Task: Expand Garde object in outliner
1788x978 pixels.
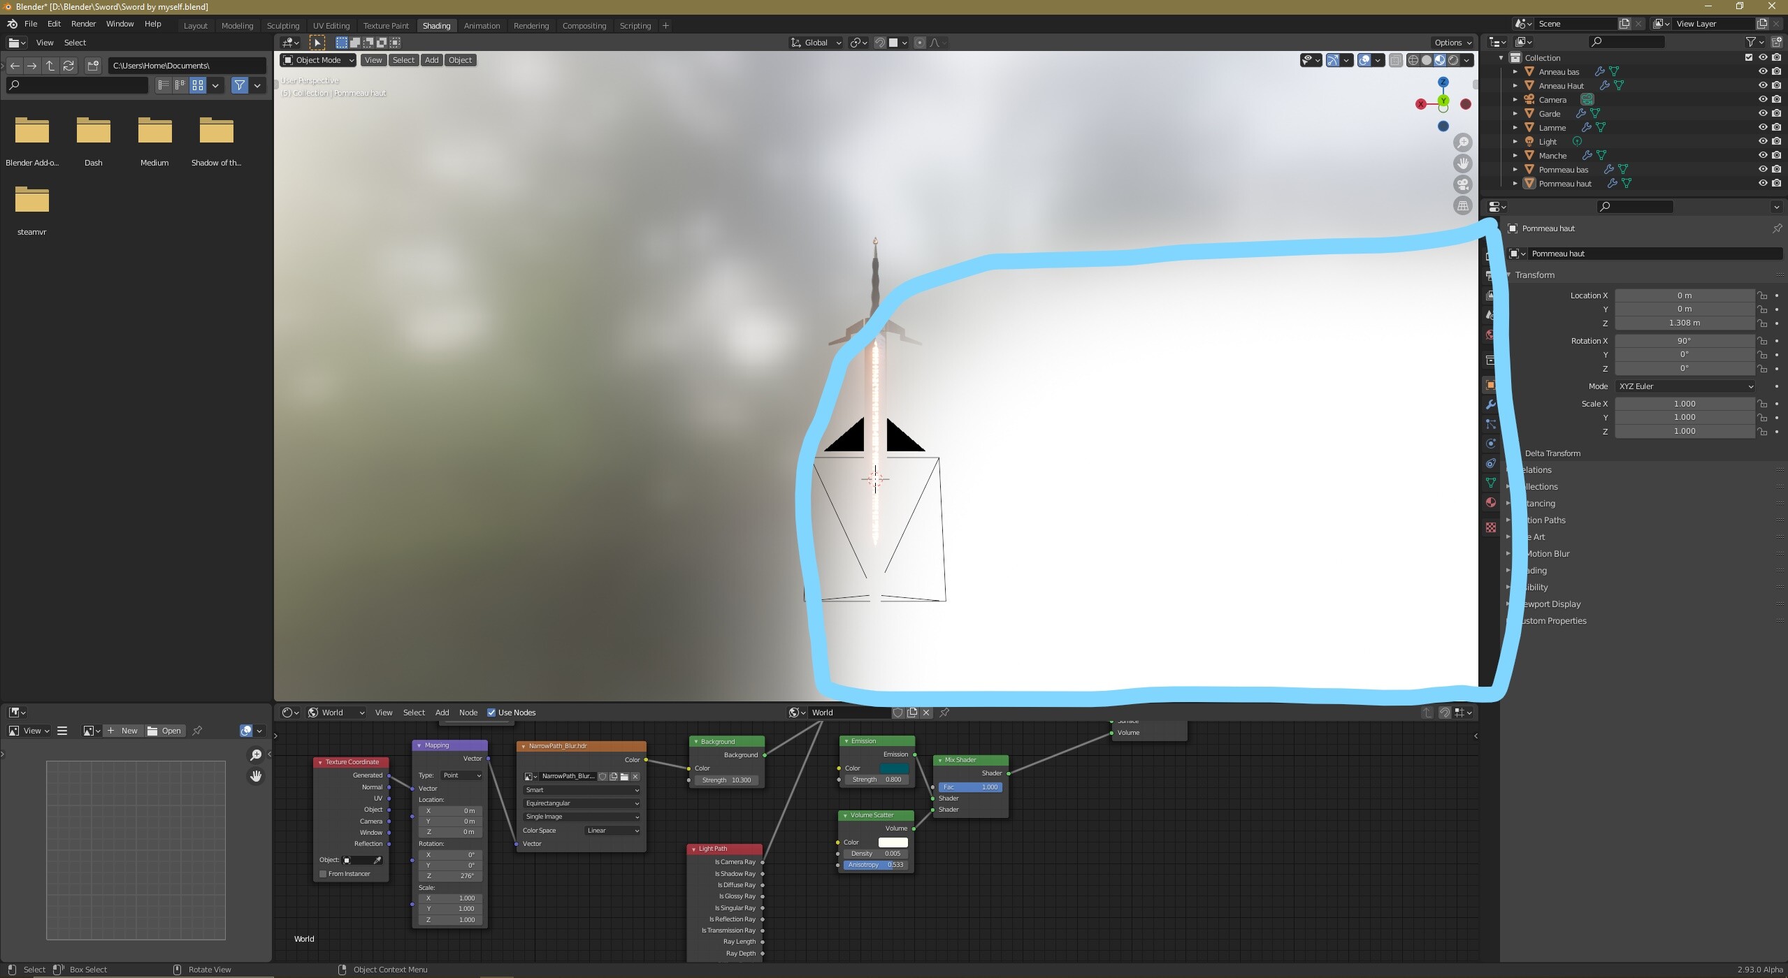Action: pyautogui.click(x=1515, y=113)
